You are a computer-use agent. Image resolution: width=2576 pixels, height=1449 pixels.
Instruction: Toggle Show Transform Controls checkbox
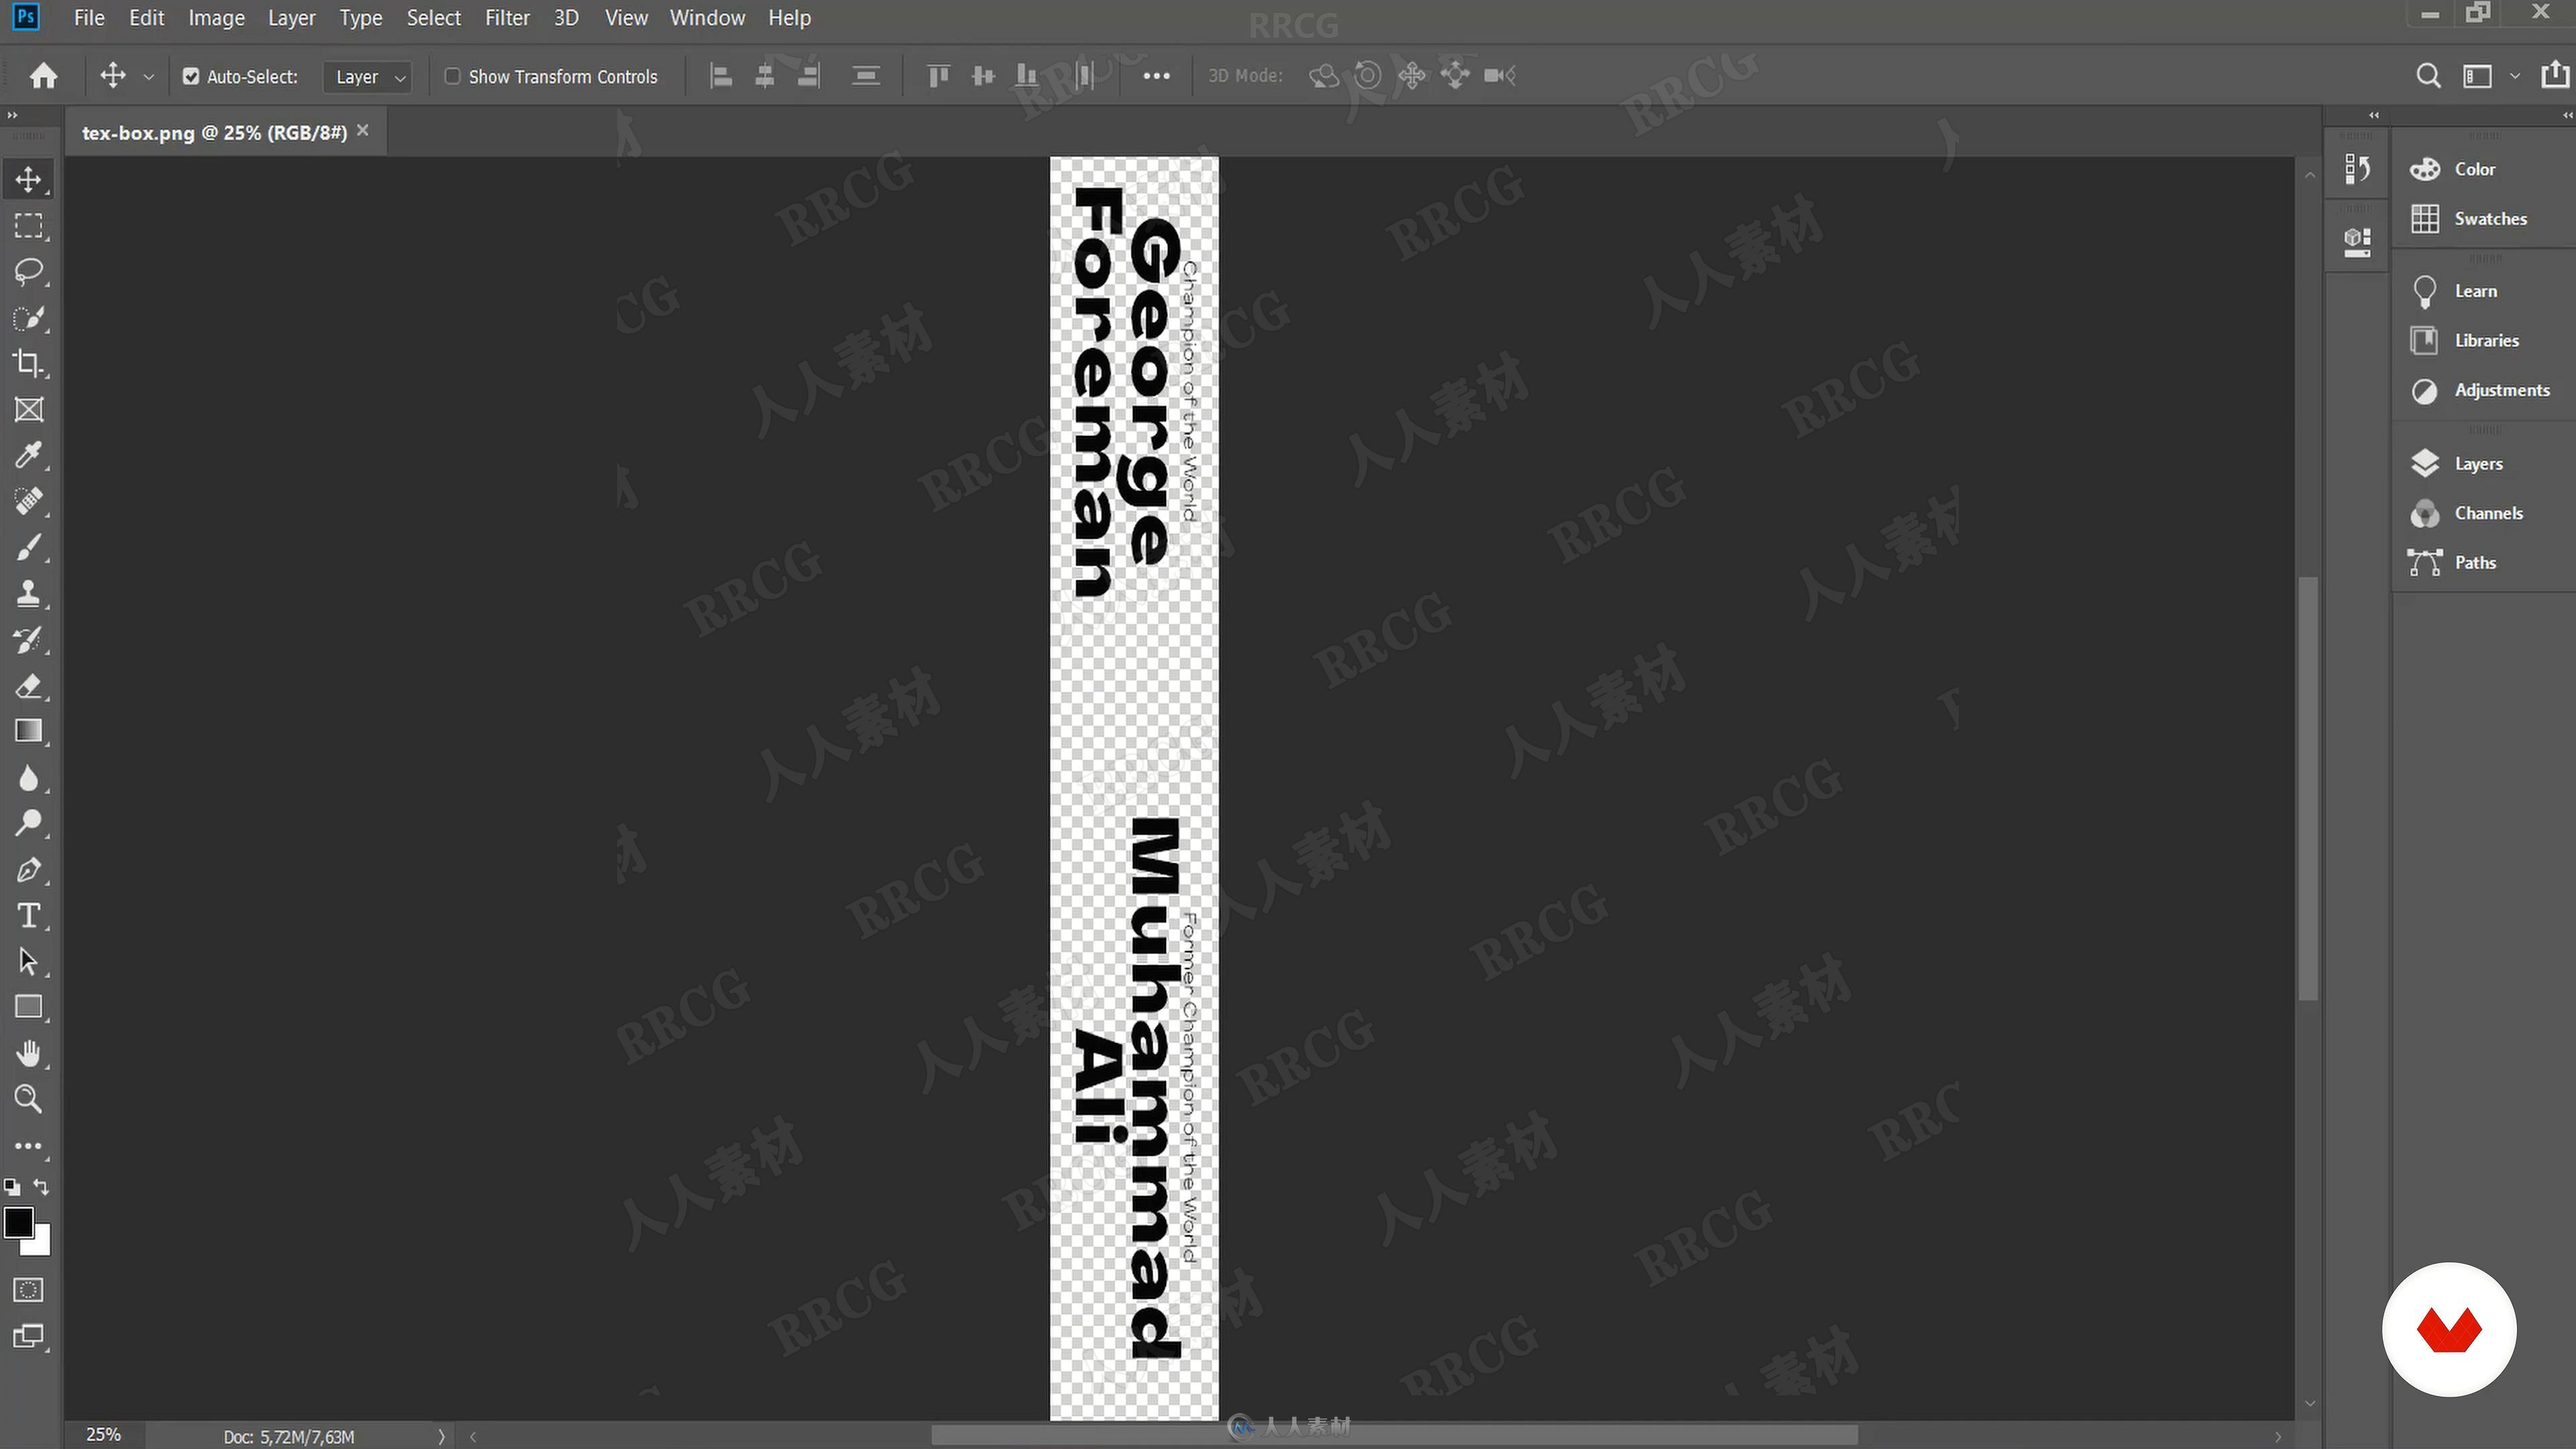pos(453,74)
